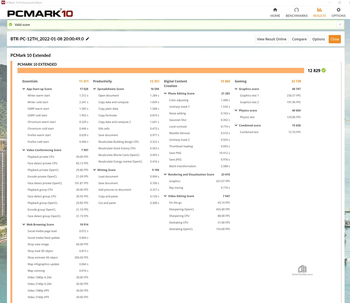Click the green valid score checkmark icon

pyautogui.click(x=10, y=25)
